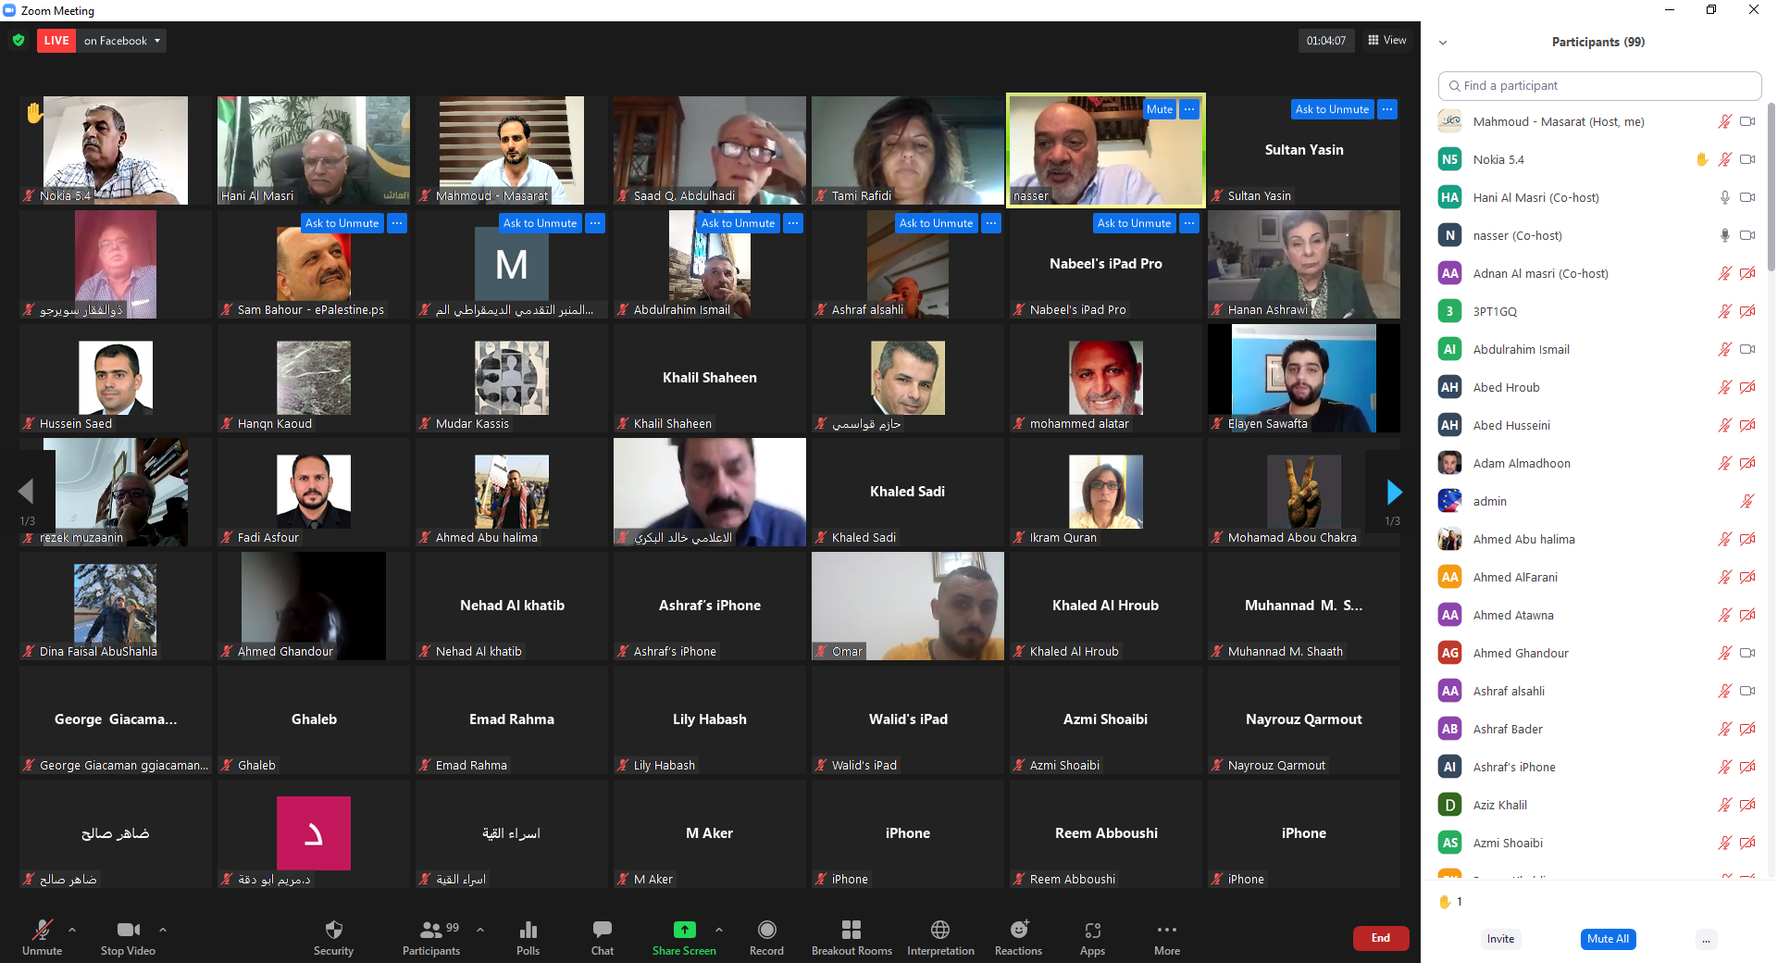Open the View layout menu

point(1387,41)
